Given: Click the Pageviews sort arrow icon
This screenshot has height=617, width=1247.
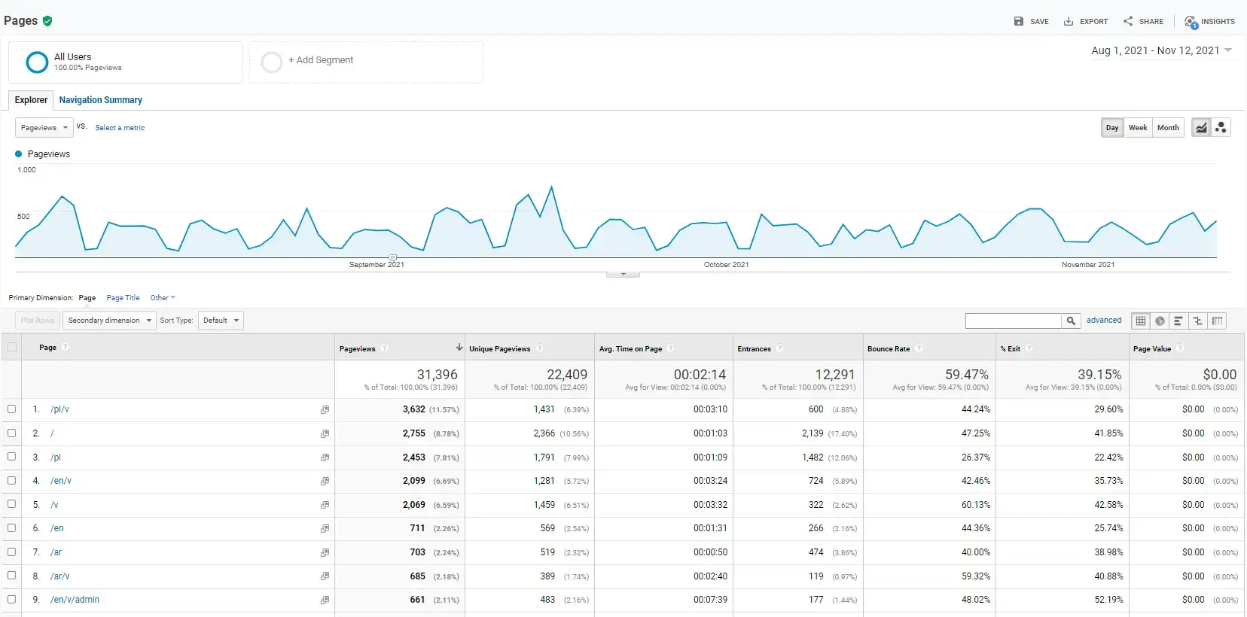Looking at the screenshot, I should click(459, 348).
